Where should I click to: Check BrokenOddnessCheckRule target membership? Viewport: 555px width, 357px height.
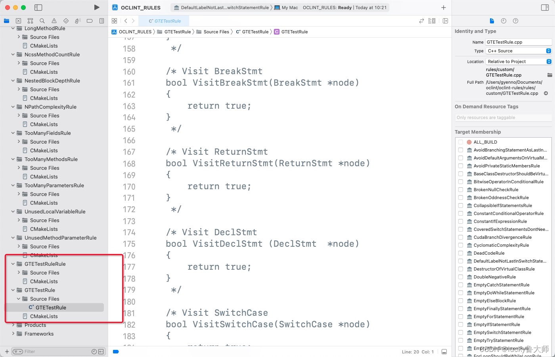click(461, 198)
